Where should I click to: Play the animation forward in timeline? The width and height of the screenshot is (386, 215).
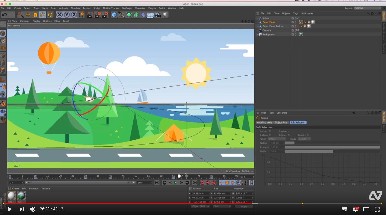point(176,183)
